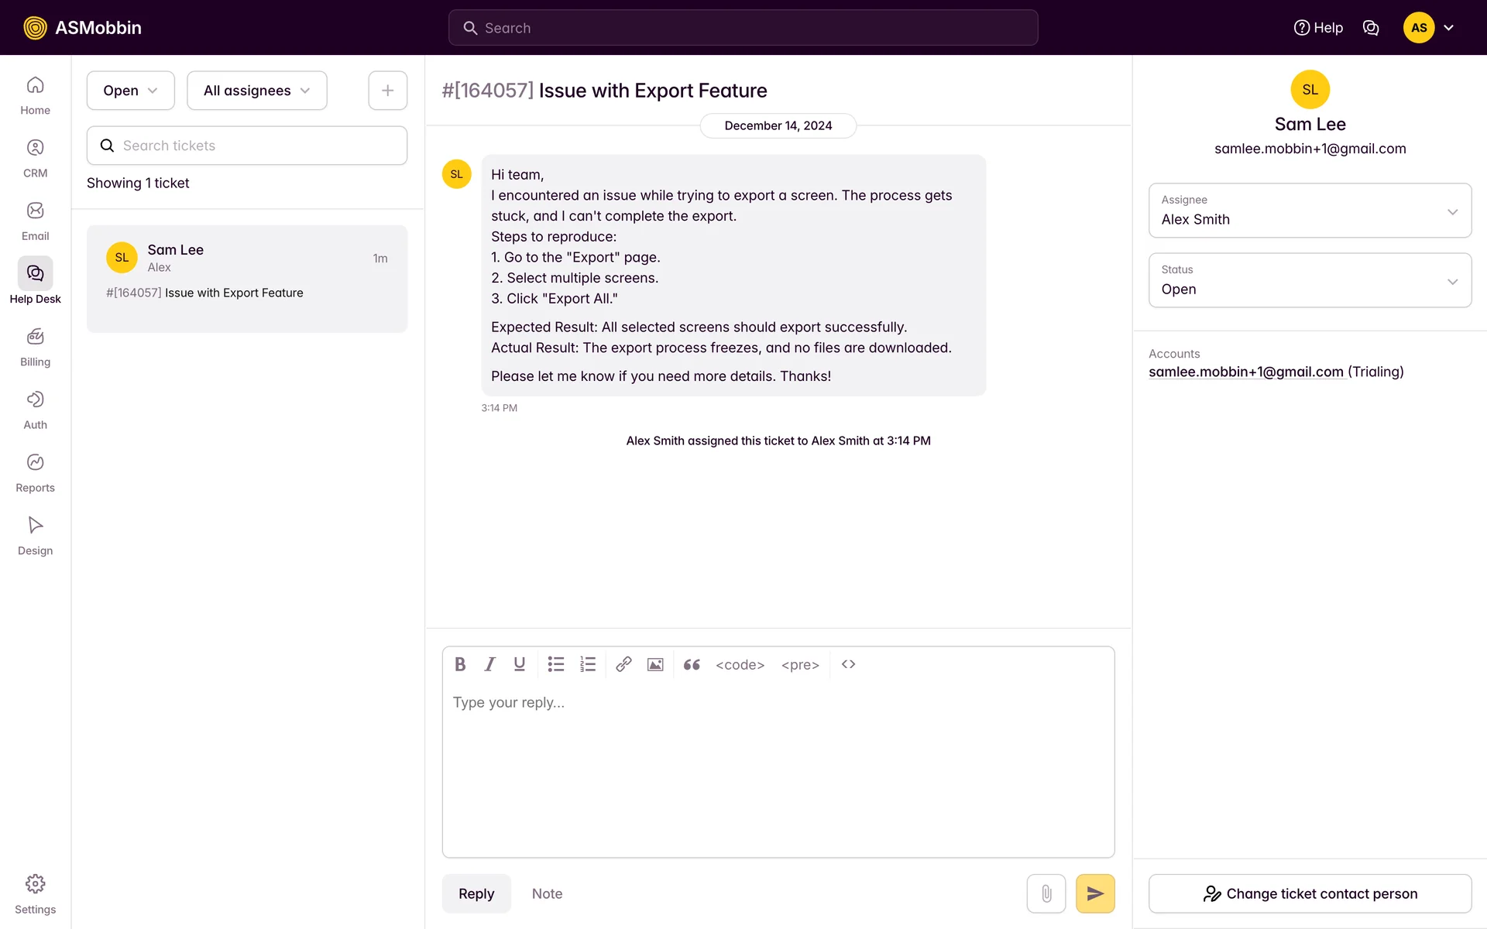Change the Assignee from Alex Smith
Screen dimensions: 1487x929
pyautogui.click(x=1309, y=211)
